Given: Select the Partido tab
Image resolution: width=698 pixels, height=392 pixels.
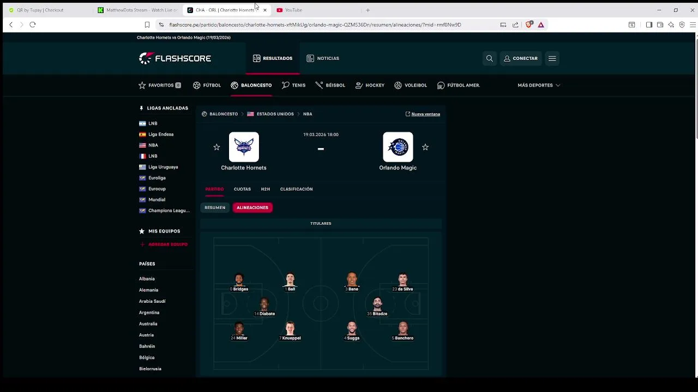Looking at the screenshot, I should [214, 189].
